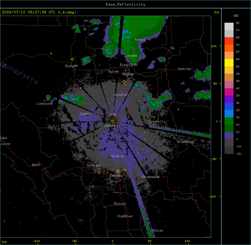Select the Innisfail label
The image size is (251, 245).
[x=121, y=95]
